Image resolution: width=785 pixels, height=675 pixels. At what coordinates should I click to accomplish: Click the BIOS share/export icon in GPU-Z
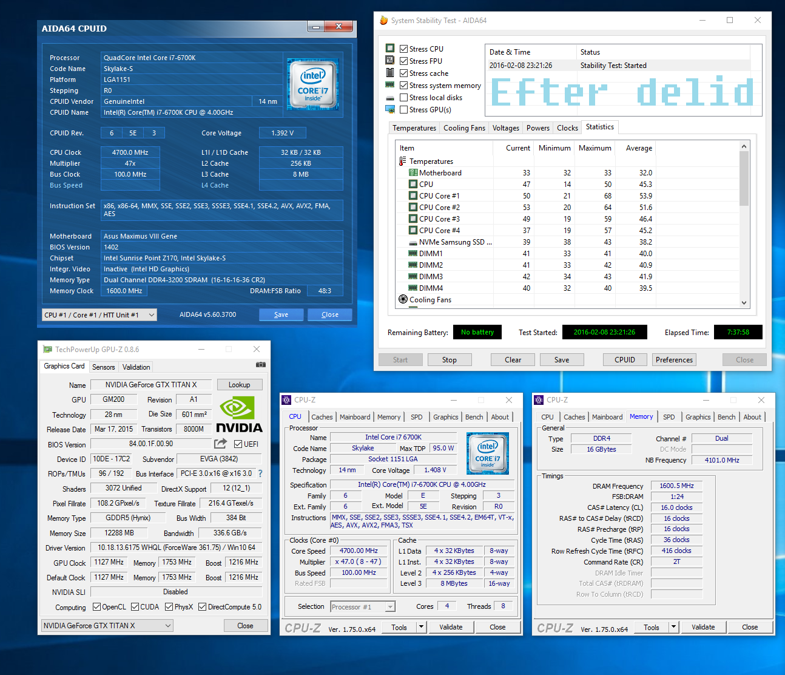pyautogui.click(x=221, y=444)
